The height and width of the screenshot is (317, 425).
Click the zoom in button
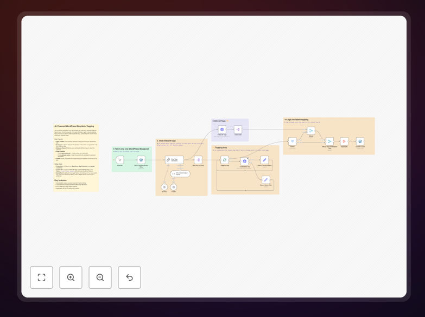[x=71, y=277]
